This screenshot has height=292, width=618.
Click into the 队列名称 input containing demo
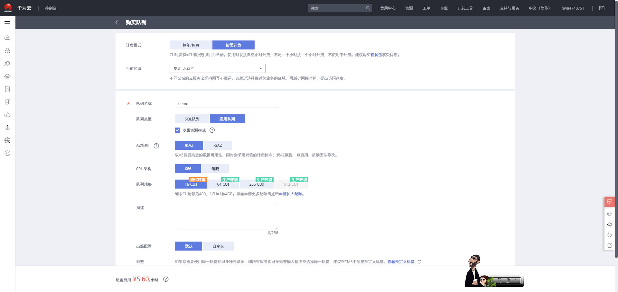click(226, 103)
